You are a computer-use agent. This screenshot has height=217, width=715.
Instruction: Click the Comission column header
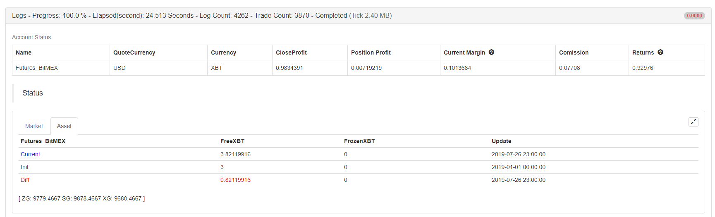pyautogui.click(x=574, y=52)
